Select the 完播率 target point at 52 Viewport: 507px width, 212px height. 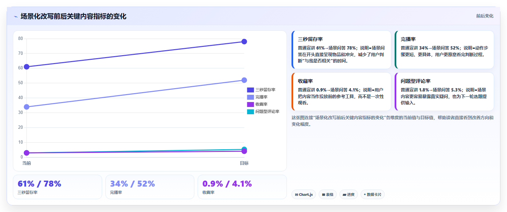[x=244, y=80]
